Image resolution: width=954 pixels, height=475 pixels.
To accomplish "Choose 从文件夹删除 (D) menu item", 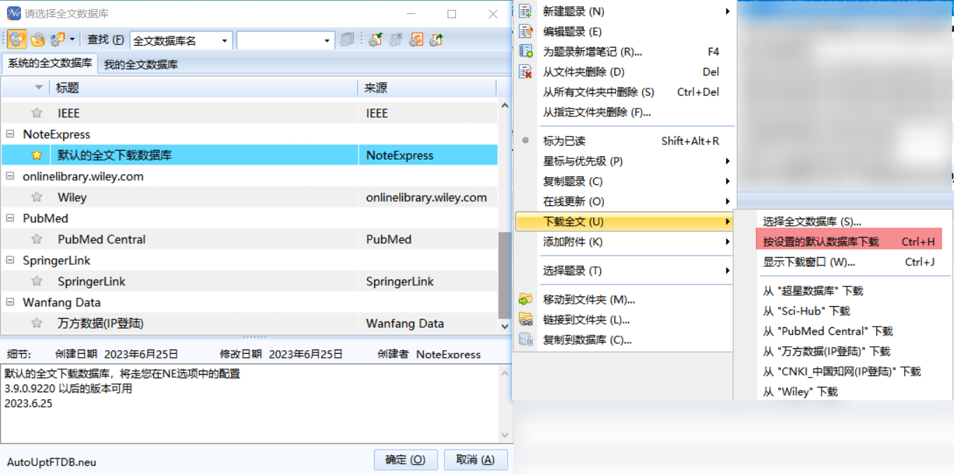I will (625, 72).
